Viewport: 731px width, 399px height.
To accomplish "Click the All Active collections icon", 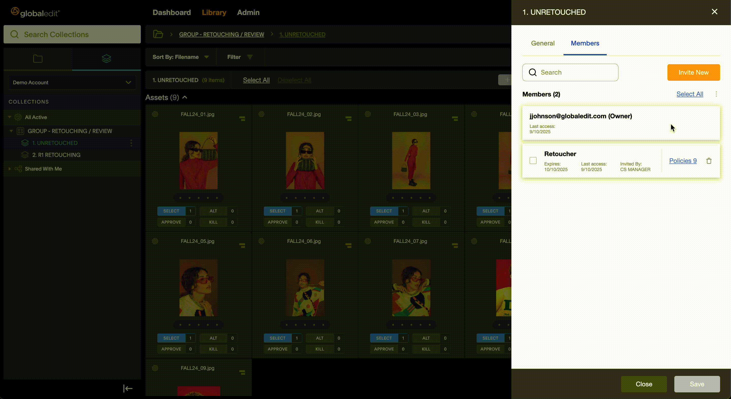I will tap(18, 117).
